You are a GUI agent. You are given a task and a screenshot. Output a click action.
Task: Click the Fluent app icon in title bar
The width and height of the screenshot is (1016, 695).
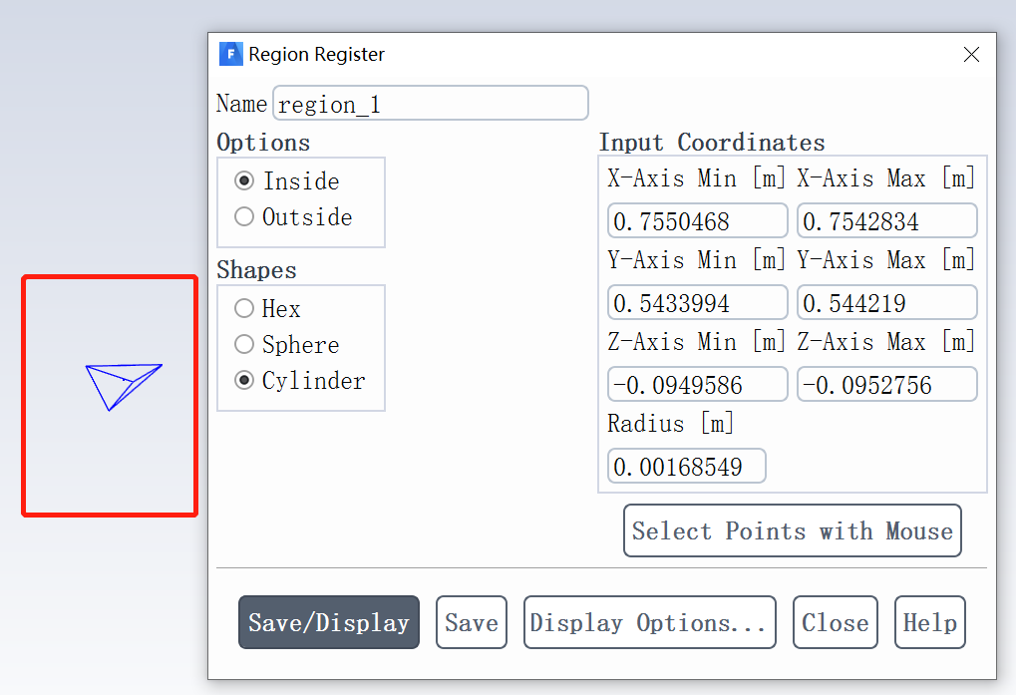(x=230, y=54)
